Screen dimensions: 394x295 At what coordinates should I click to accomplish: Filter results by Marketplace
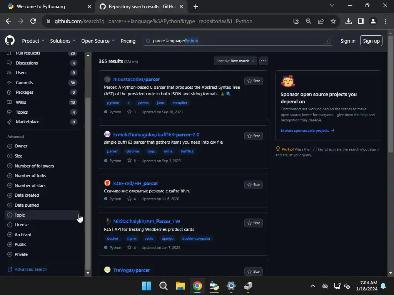(x=42, y=122)
